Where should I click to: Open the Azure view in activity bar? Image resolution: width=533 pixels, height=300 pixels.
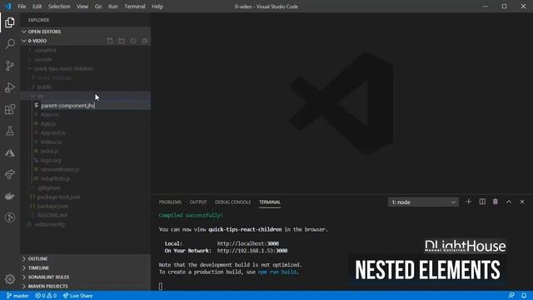pos(10,152)
